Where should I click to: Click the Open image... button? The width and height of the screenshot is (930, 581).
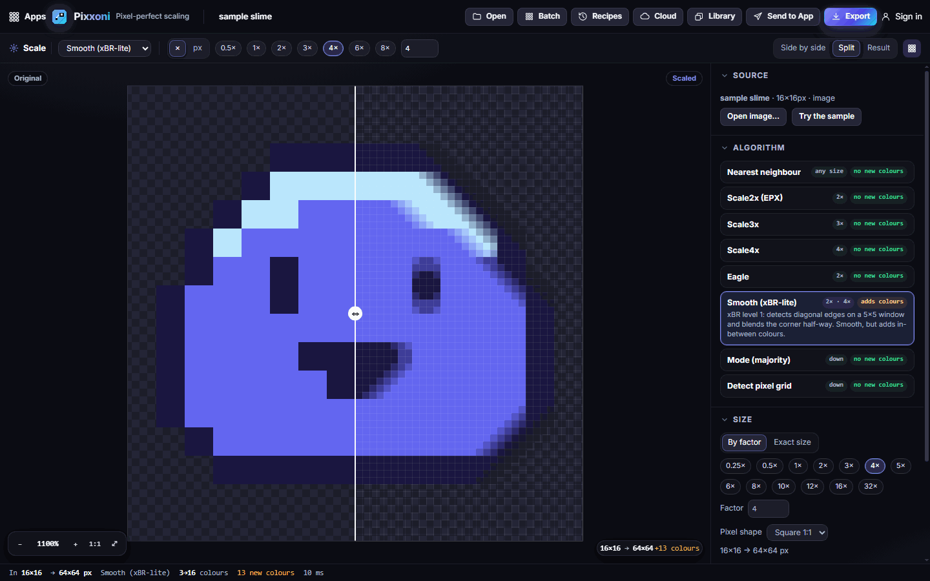(753, 116)
